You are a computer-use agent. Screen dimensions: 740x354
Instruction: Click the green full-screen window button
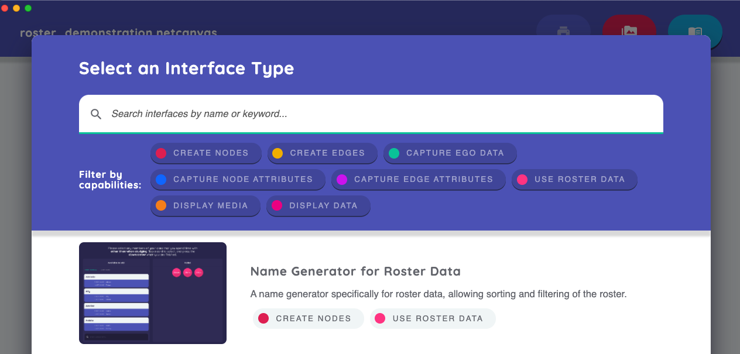(28, 8)
